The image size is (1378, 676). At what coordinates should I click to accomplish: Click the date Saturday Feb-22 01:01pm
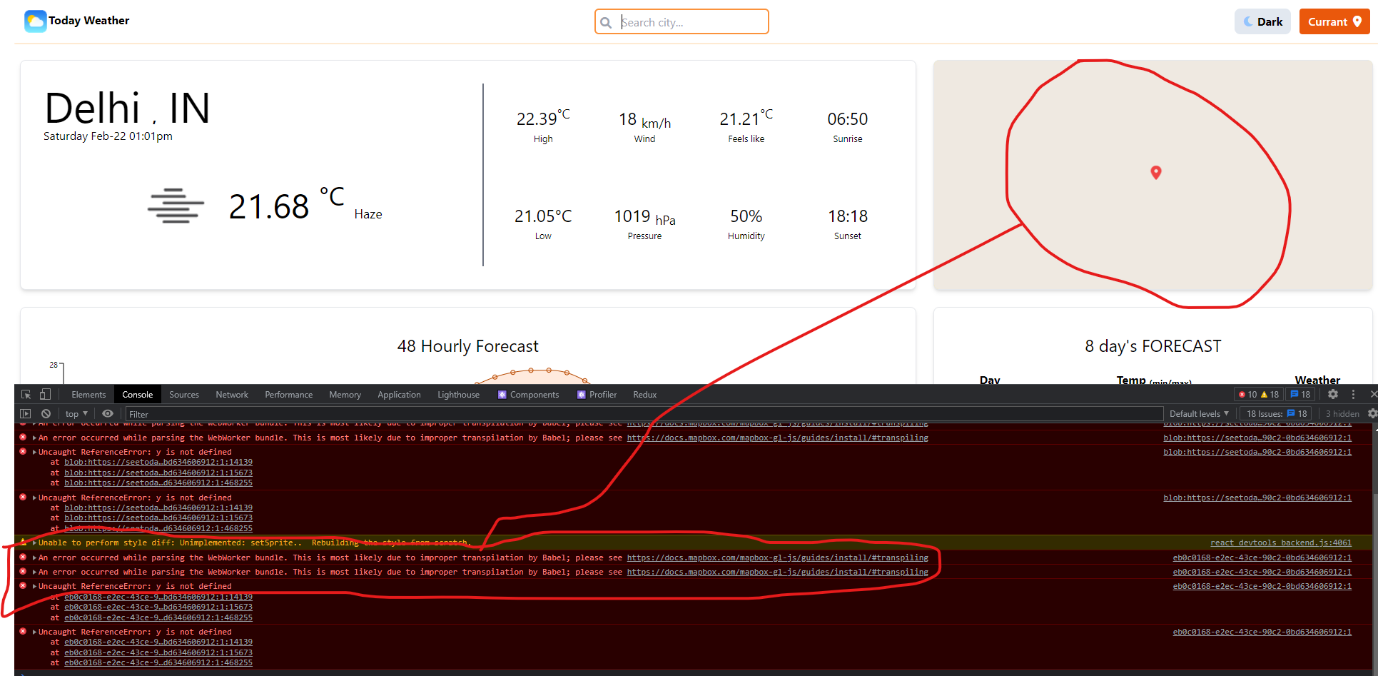[108, 136]
